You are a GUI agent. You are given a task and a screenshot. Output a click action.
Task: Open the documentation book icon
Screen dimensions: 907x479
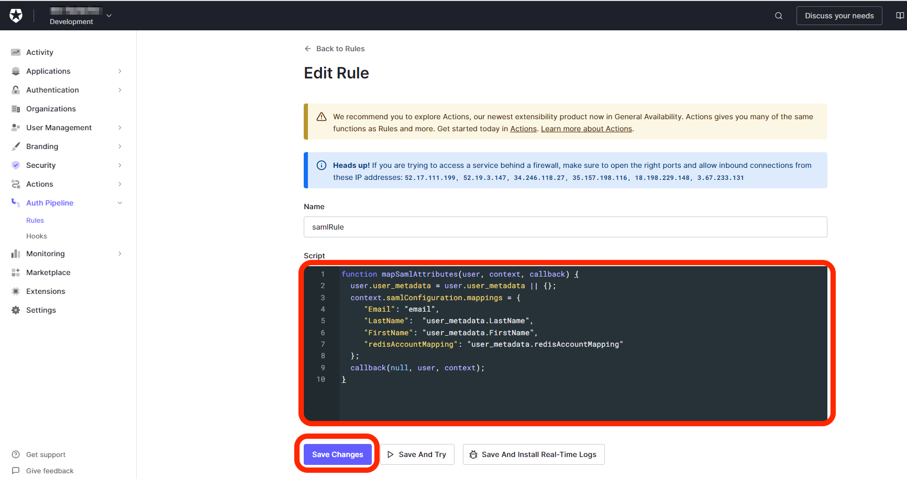coord(900,16)
